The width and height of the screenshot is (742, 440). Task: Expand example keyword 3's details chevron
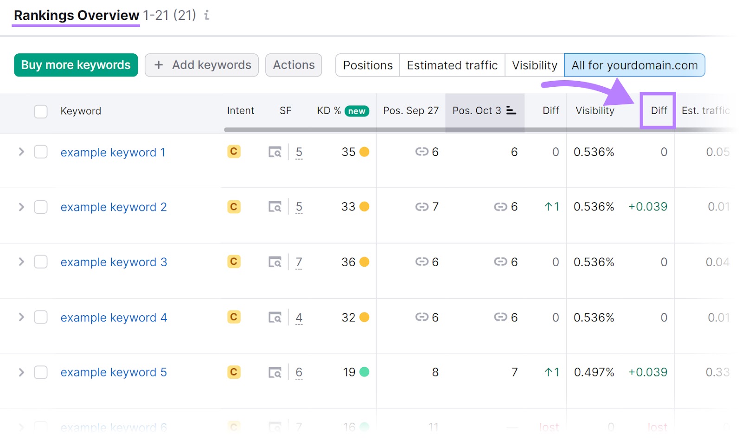tap(21, 261)
